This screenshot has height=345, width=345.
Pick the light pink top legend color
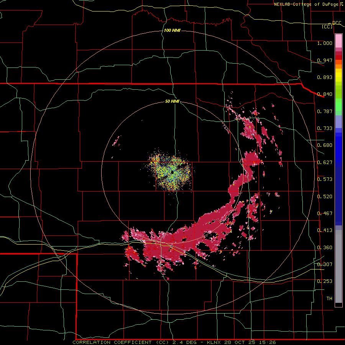click(338, 41)
